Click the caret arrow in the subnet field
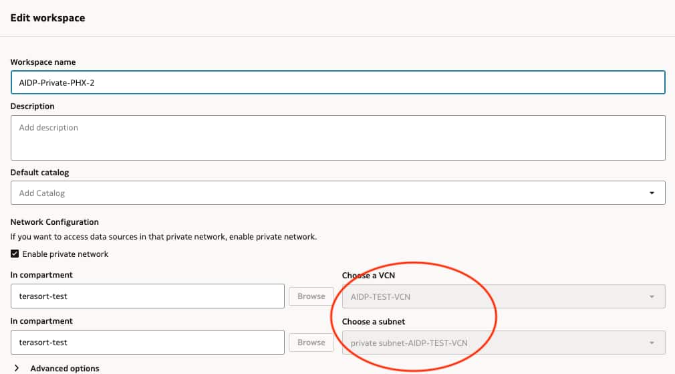Image resolution: width=675 pixels, height=374 pixels. (652, 343)
